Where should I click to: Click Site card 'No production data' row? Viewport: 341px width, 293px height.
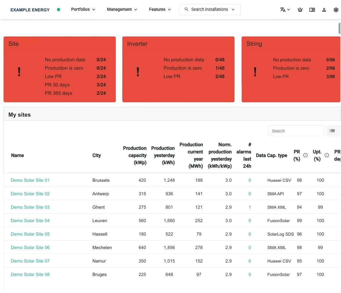coord(75,59)
